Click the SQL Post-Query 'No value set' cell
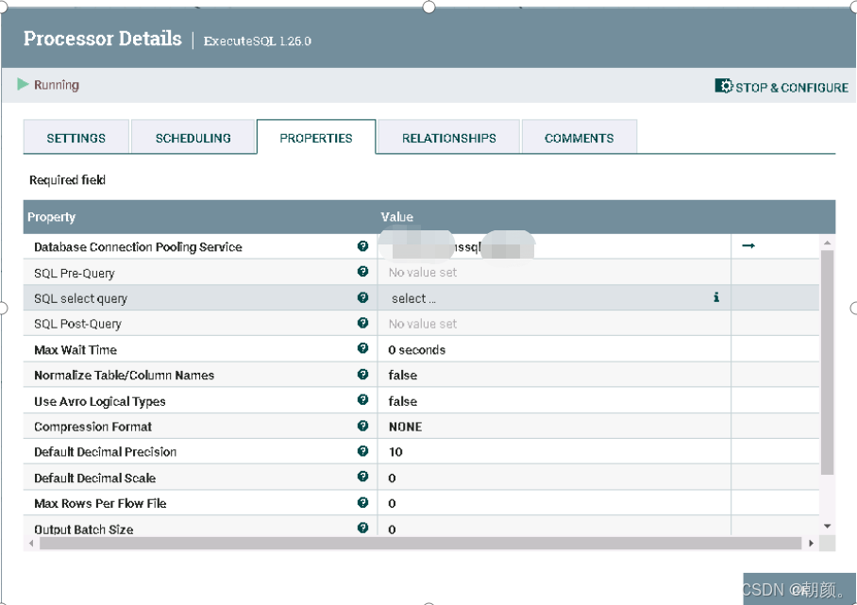Image resolution: width=857 pixels, height=605 pixels. point(554,323)
